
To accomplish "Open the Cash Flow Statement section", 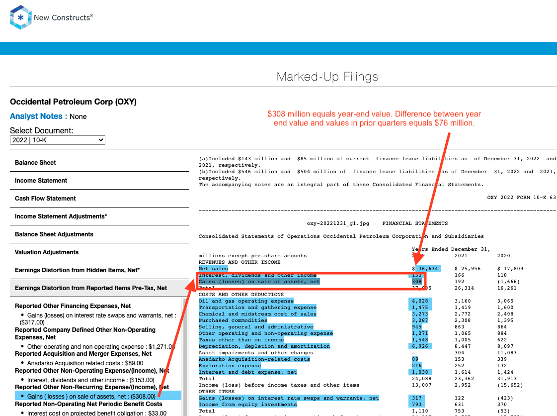I will (x=99, y=199).
